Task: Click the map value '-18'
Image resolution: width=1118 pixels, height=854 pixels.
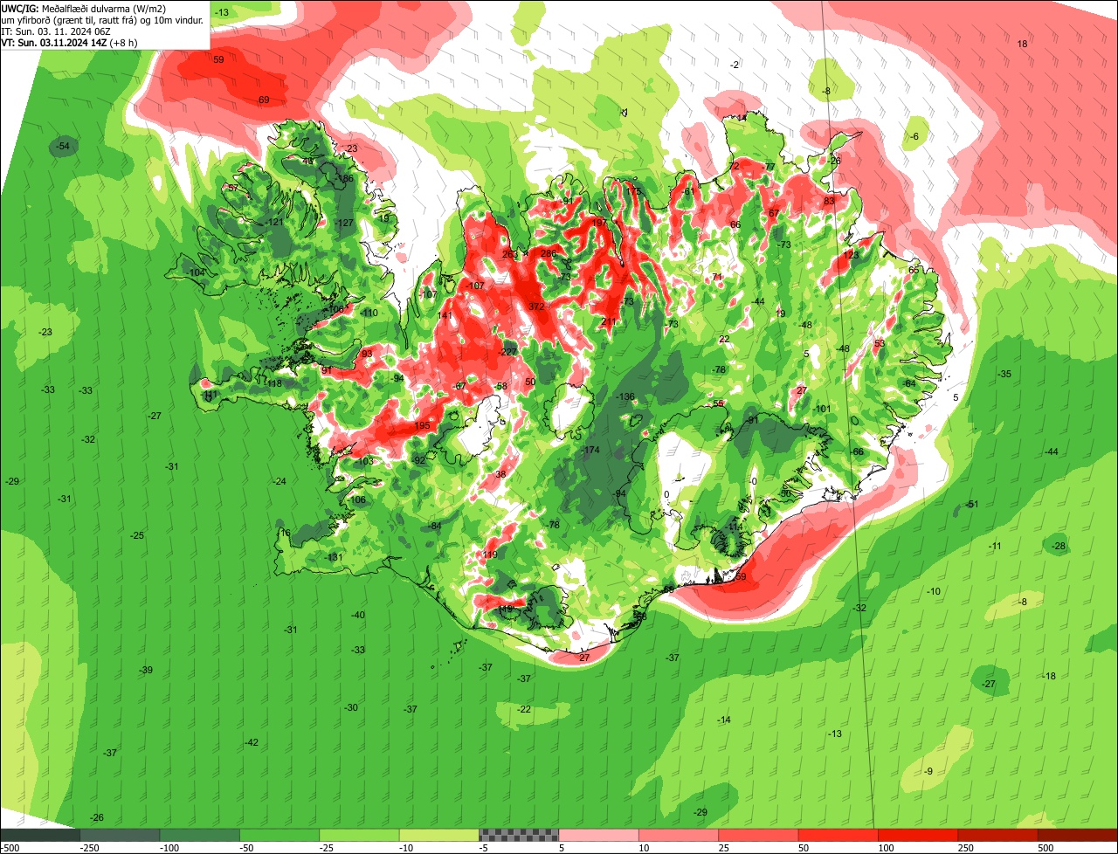Action: tap(1049, 676)
